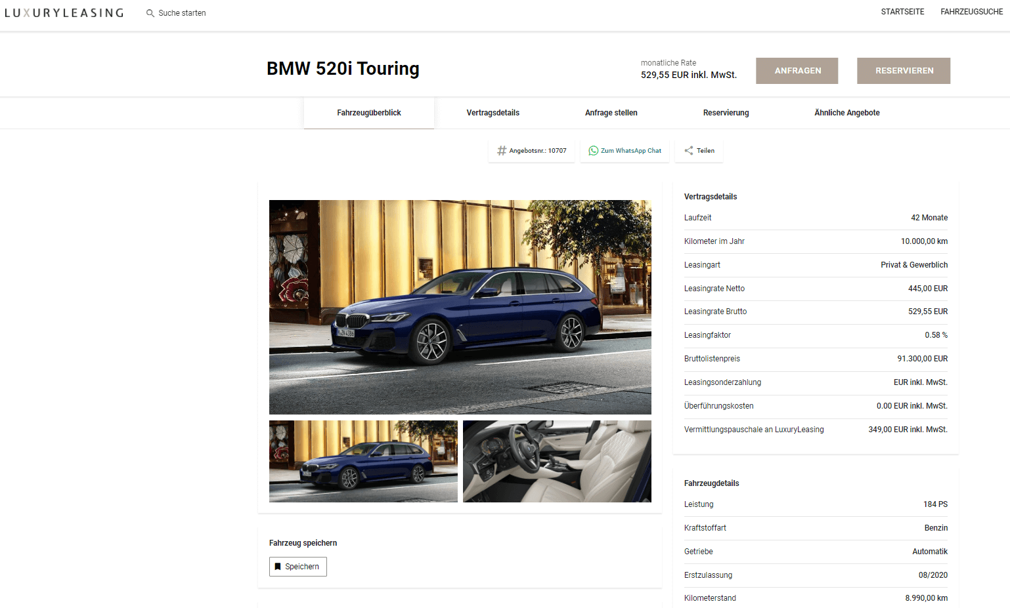The image size is (1010, 608).
Task: Click the Fahrzeug speichern heading
Action: tap(303, 543)
